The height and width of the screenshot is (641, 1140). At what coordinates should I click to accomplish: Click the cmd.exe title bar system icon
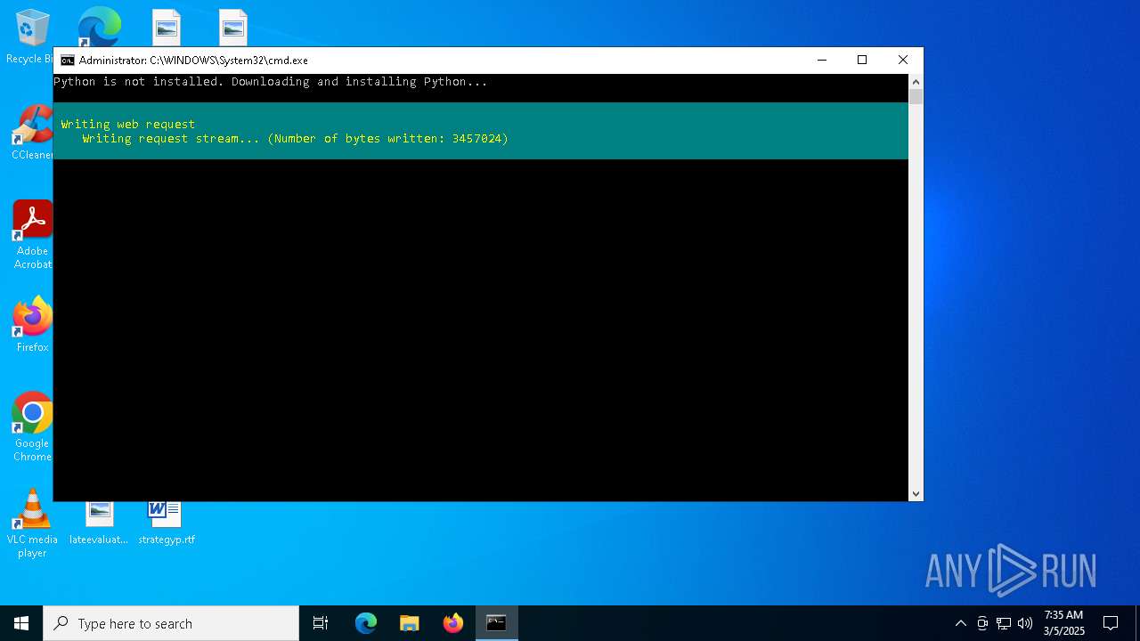(68, 61)
